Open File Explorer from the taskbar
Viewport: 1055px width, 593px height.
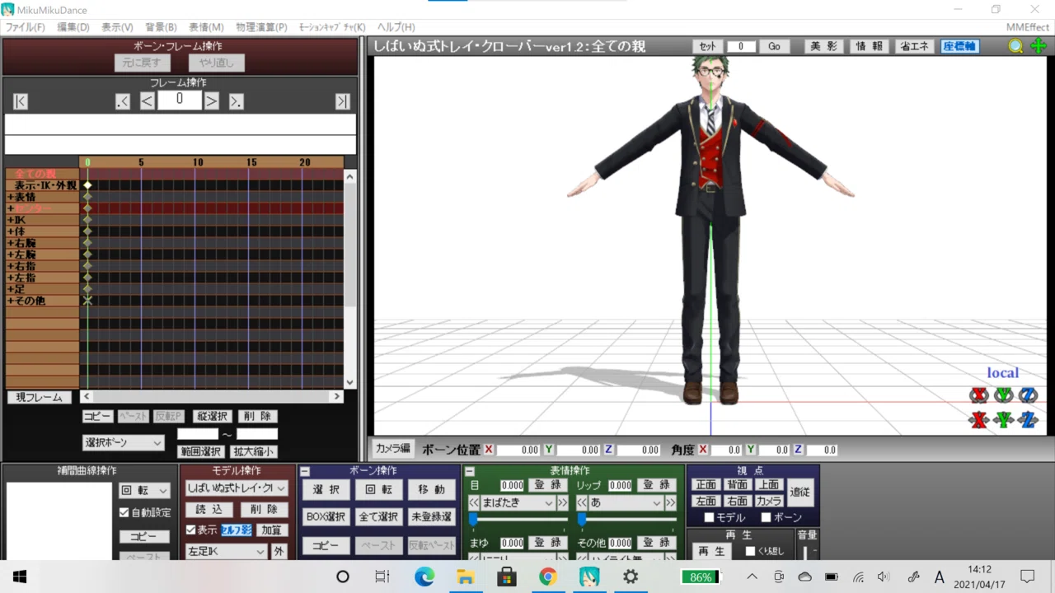tap(466, 577)
